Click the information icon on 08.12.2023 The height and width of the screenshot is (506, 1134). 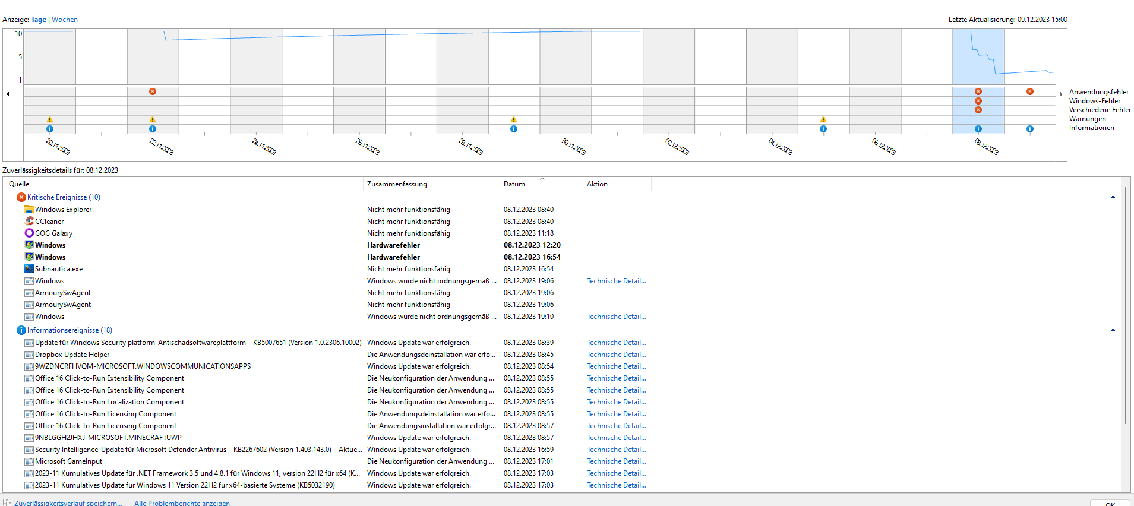[x=978, y=129]
